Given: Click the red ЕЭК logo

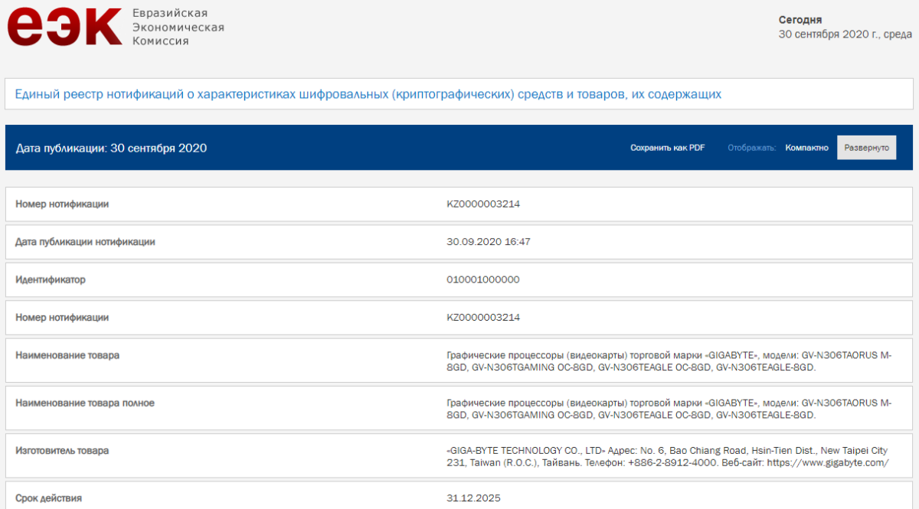Looking at the screenshot, I should (64, 27).
